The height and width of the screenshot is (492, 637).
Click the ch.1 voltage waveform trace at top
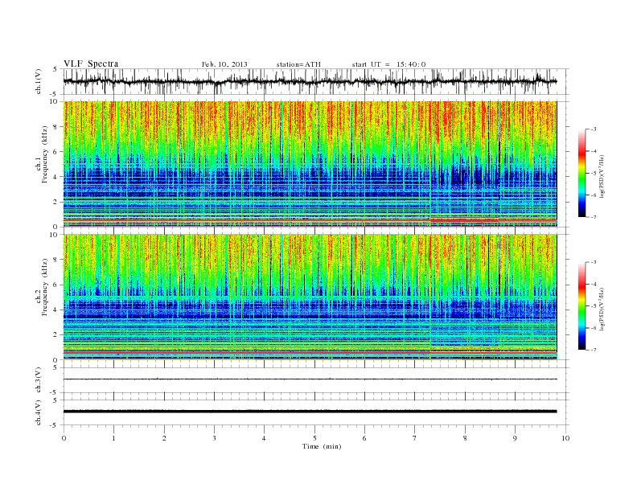[310, 81]
